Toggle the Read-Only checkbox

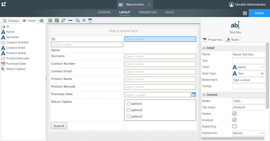235,126
